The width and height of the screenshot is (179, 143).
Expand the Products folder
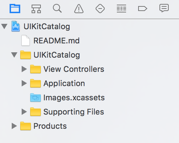pyautogui.click(x=14, y=126)
